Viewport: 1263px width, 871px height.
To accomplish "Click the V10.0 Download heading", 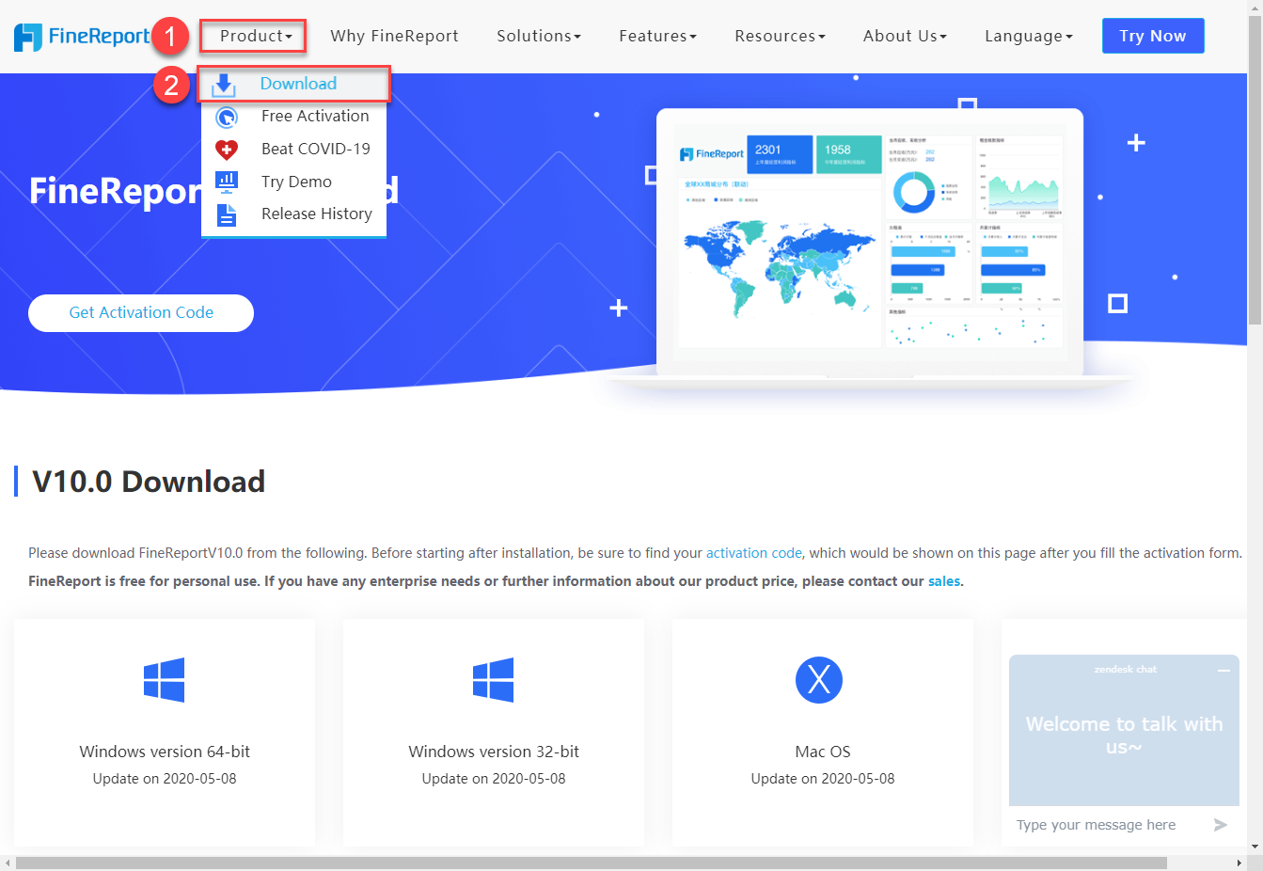I will click(x=149, y=482).
